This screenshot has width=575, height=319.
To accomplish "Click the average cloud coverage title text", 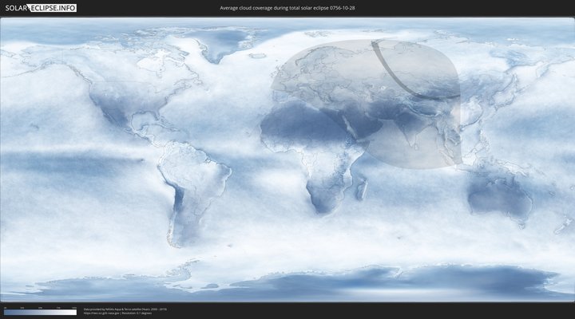I will click(287, 8).
